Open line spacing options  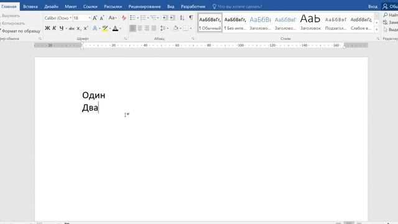click(x=164, y=28)
